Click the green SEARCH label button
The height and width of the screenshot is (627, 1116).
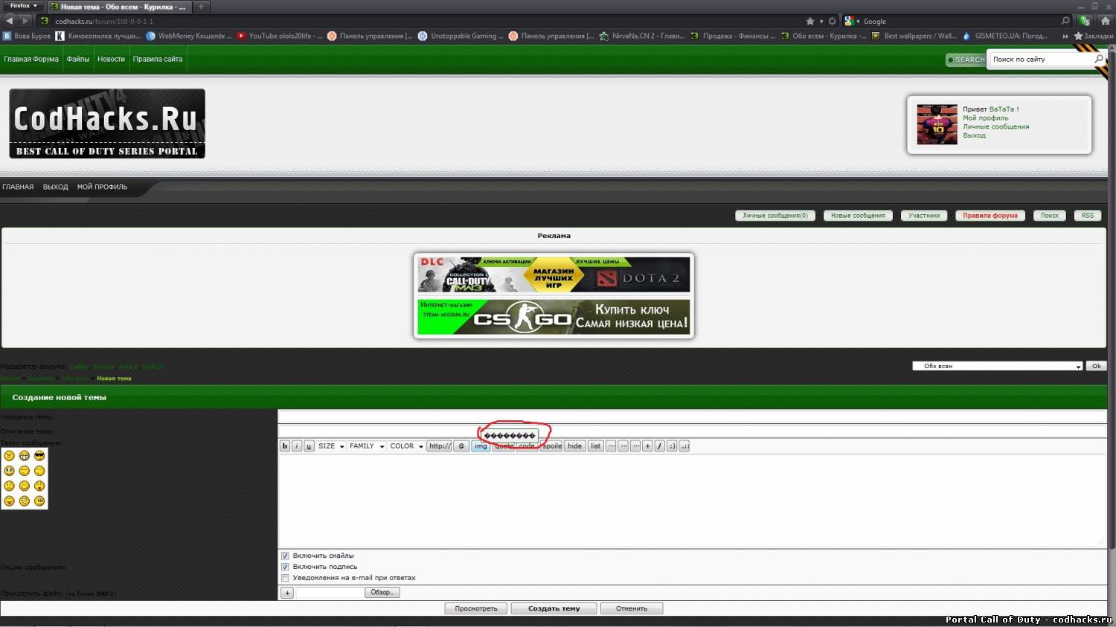click(966, 60)
